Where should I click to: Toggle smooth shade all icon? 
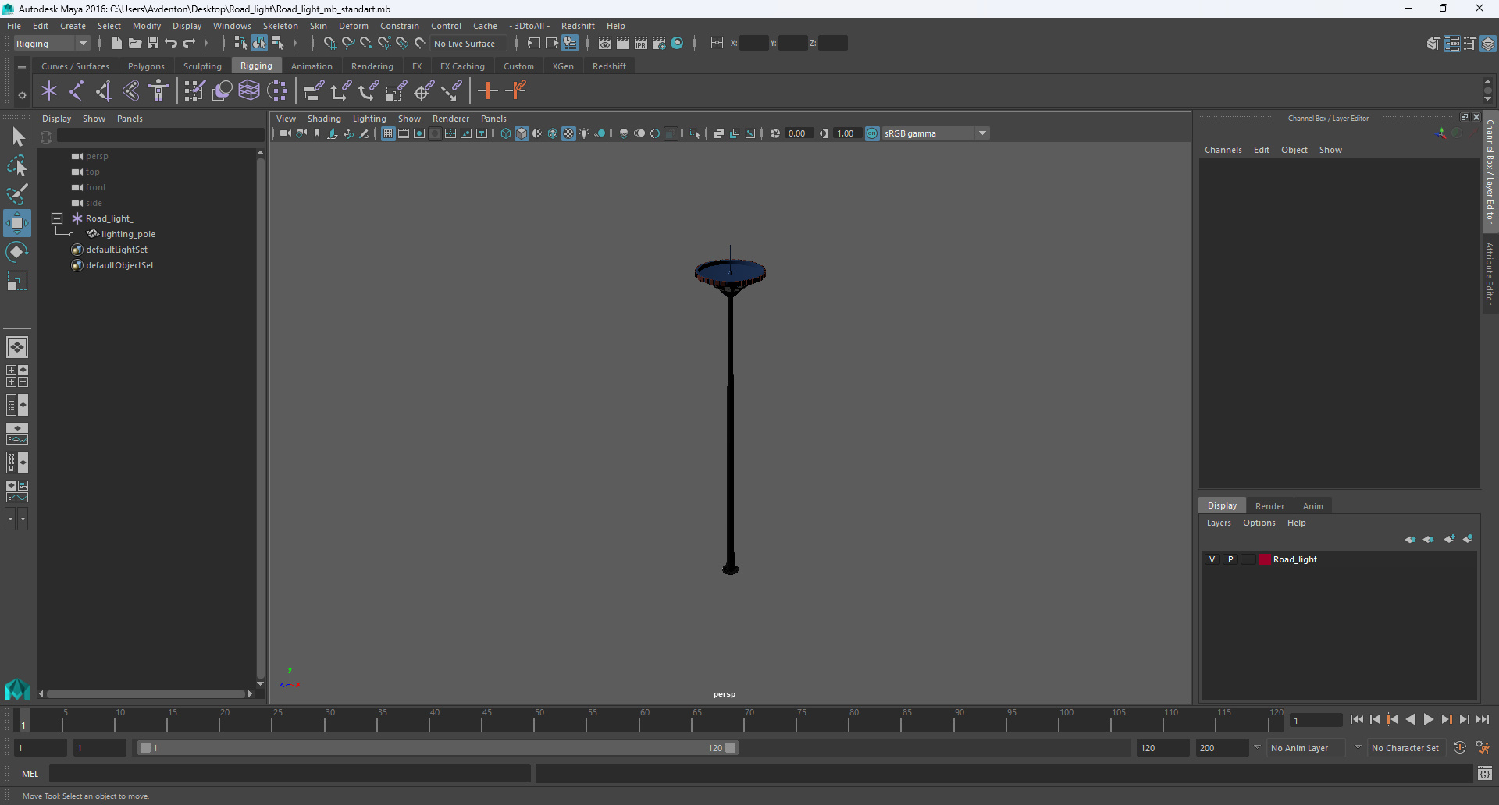[522, 133]
